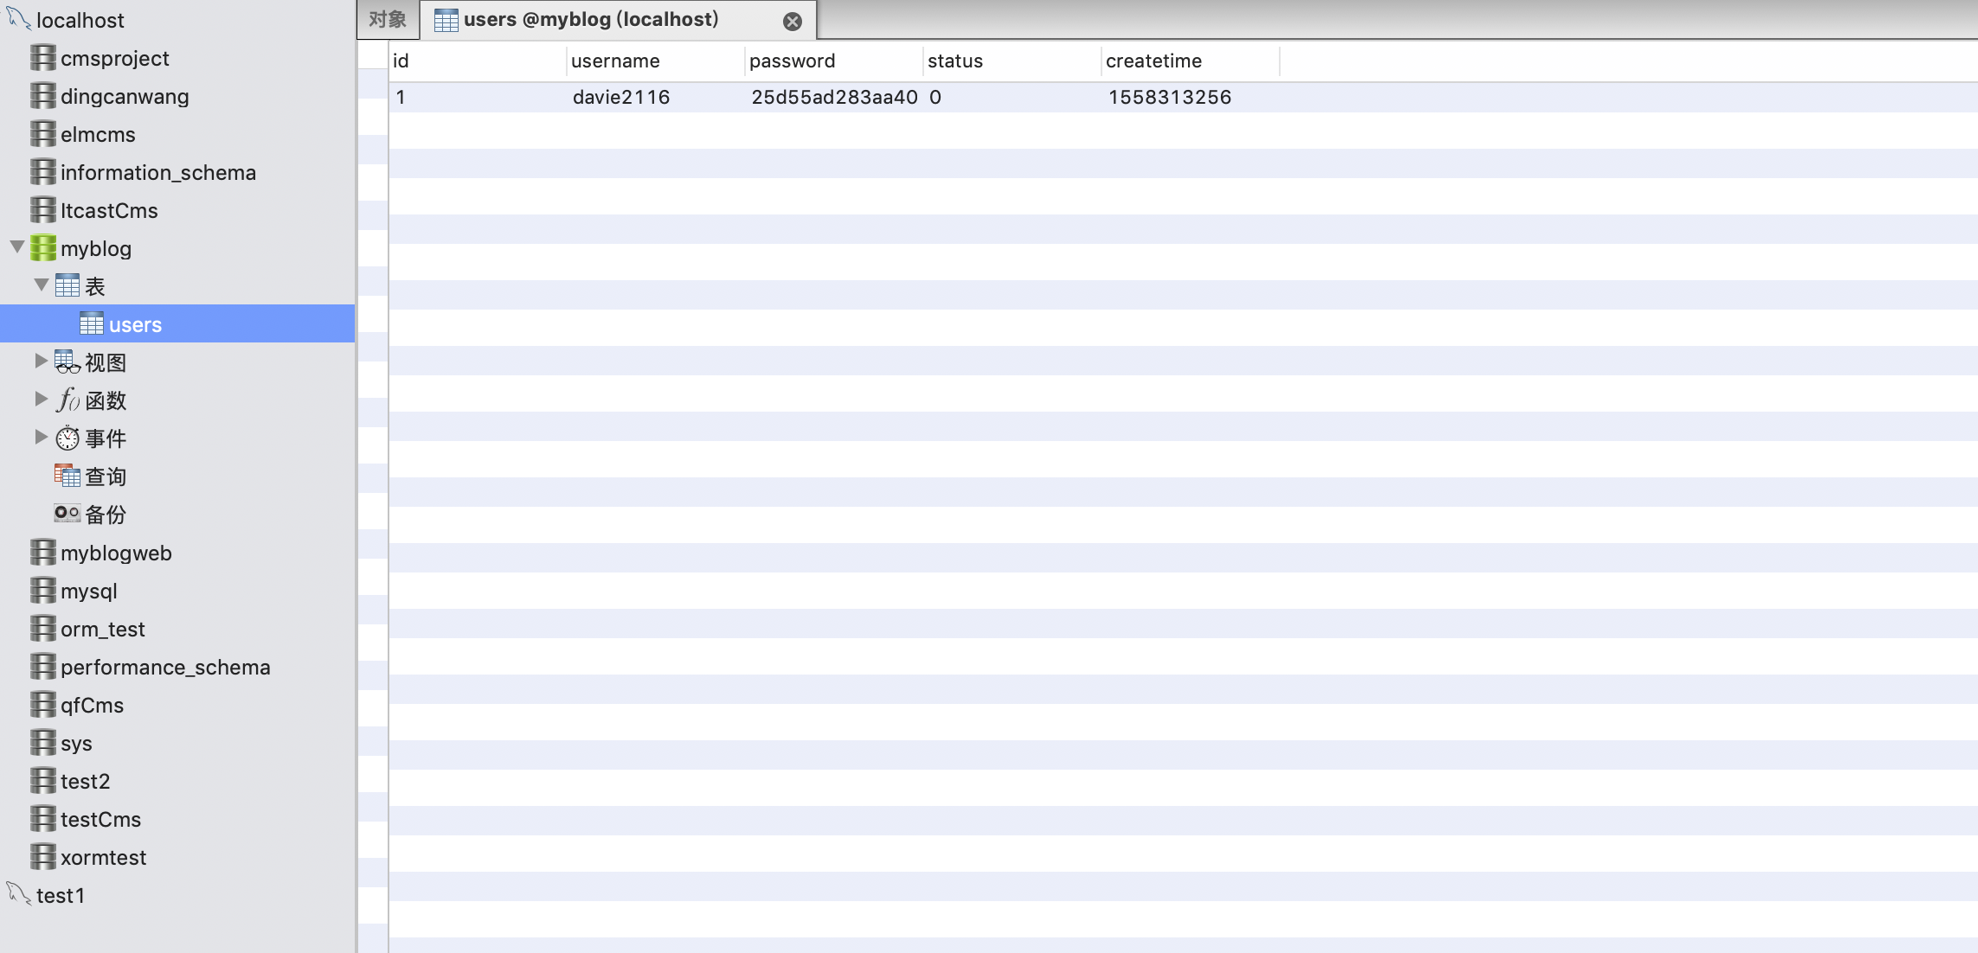Click the 函数 function fx icon
The height and width of the screenshot is (953, 1978).
67,400
